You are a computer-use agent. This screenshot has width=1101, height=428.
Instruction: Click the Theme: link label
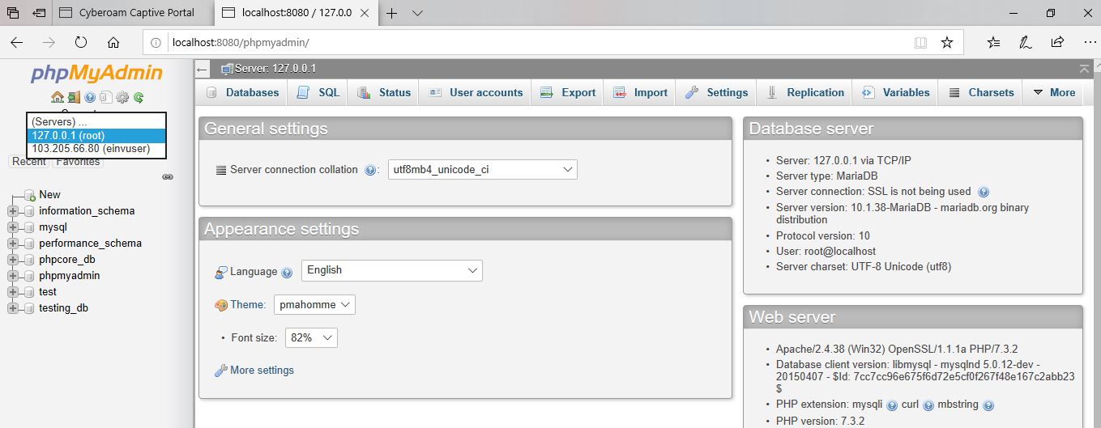pos(248,305)
